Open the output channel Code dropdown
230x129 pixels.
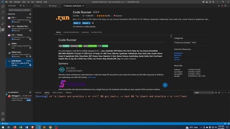(x=204, y=93)
